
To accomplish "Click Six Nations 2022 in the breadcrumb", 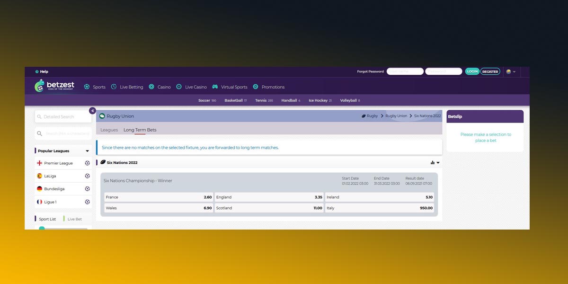I will [427, 116].
